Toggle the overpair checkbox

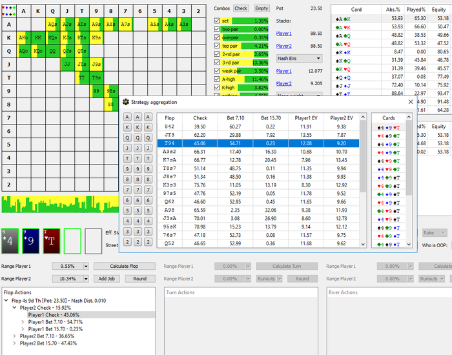pyautogui.click(x=217, y=37)
